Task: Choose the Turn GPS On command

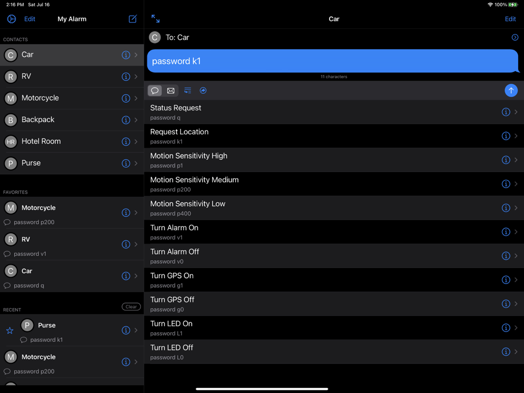Action: pos(334,280)
